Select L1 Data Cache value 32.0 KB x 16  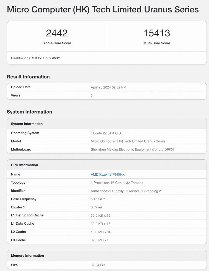101,224
